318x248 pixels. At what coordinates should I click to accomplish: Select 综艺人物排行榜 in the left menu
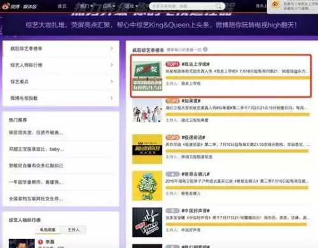point(61,65)
